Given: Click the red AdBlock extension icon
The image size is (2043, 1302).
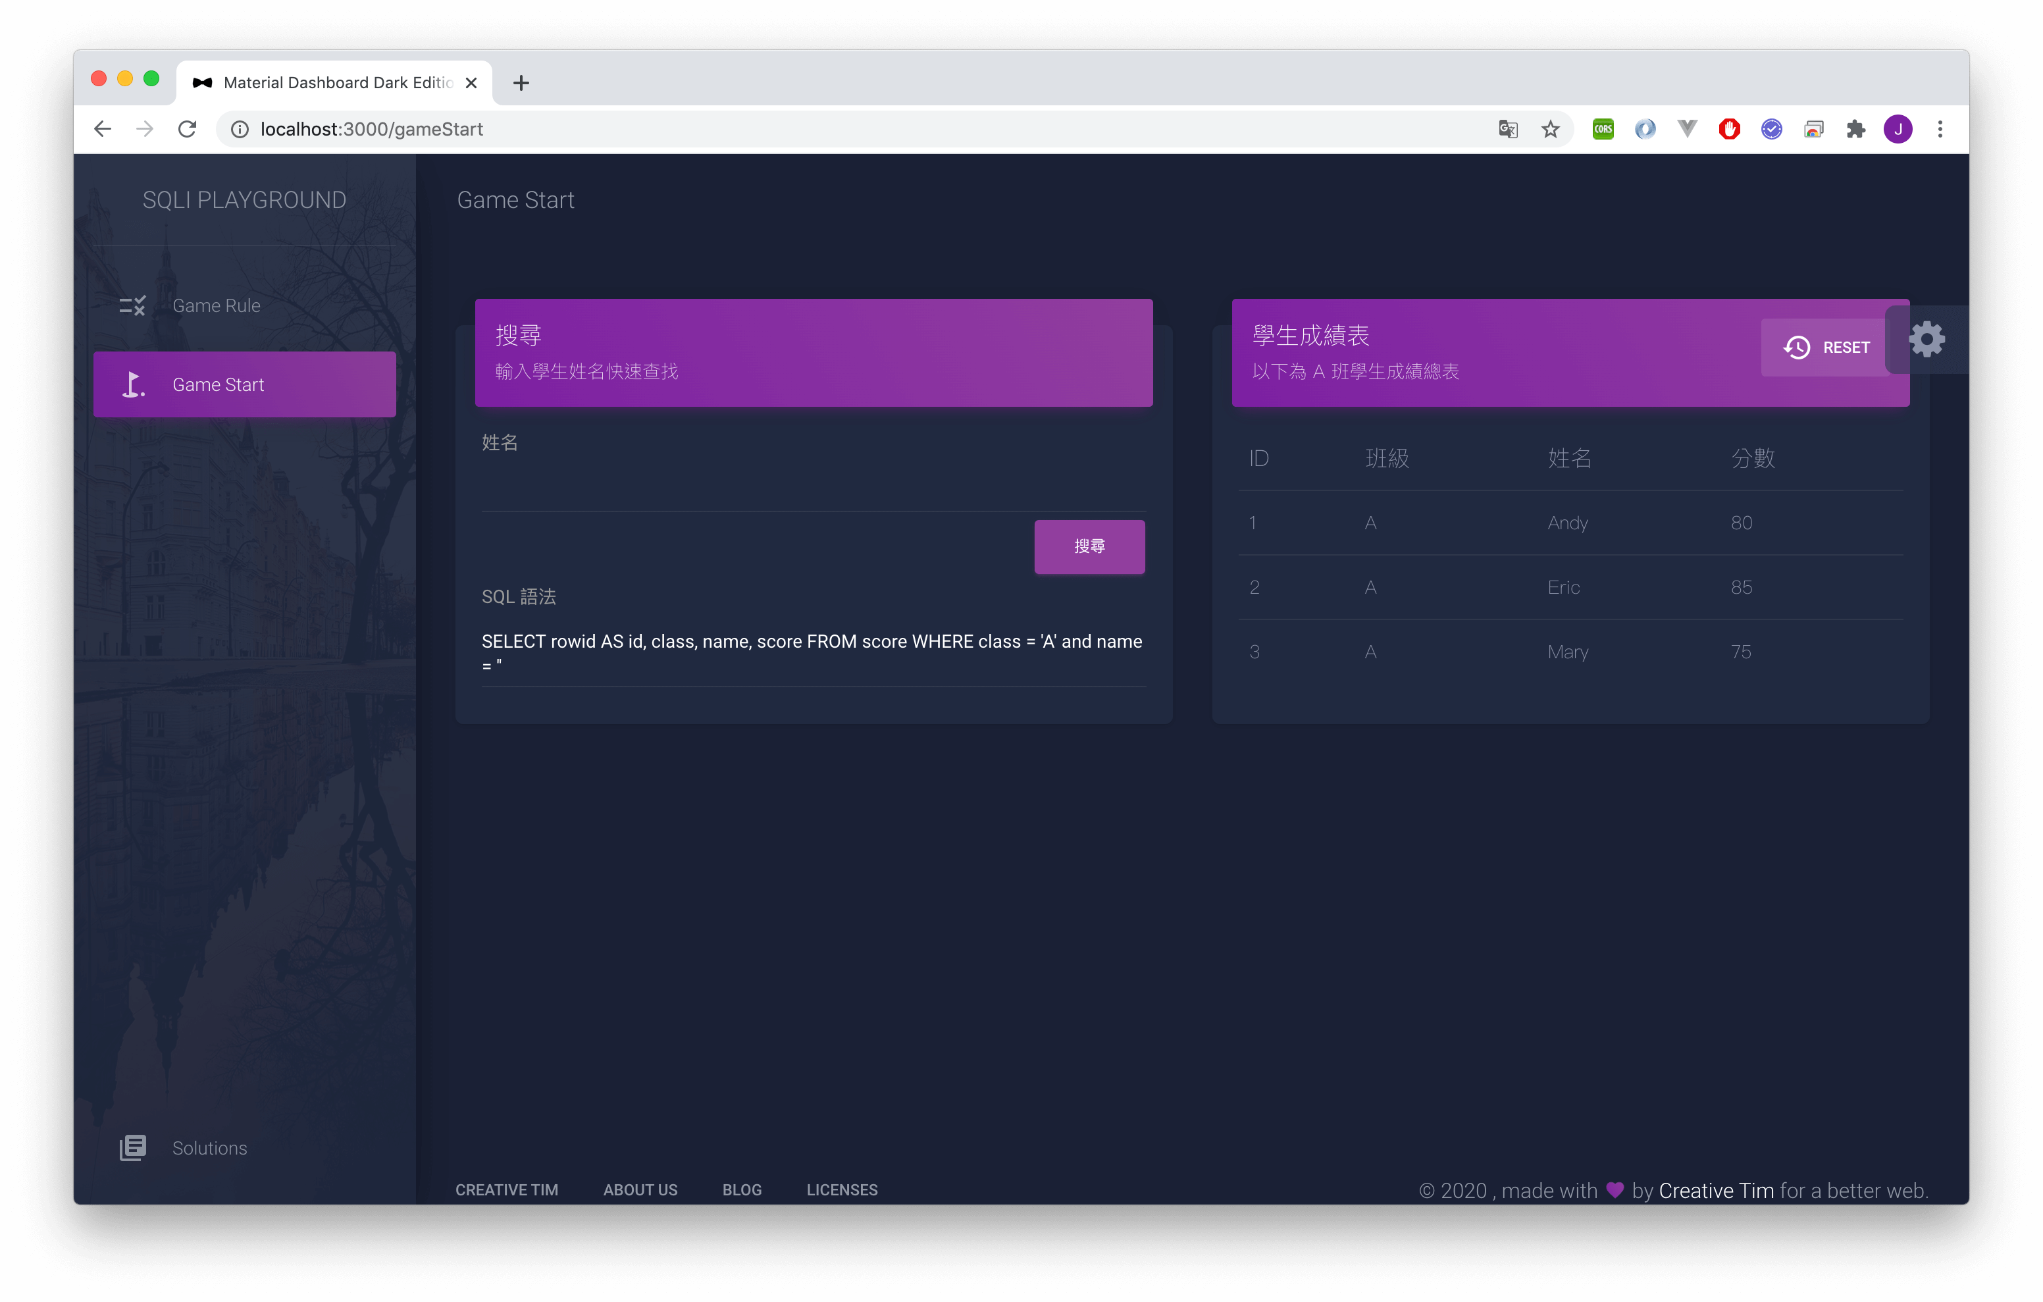Looking at the screenshot, I should click(1729, 129).
